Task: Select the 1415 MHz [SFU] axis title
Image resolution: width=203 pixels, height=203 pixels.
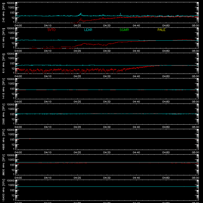Action: point(3,89)
